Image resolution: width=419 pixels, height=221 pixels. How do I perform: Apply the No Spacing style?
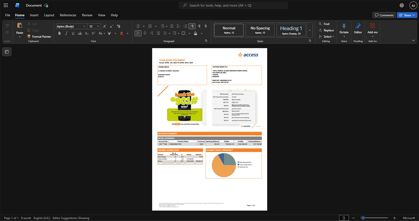tap(260, 30)
